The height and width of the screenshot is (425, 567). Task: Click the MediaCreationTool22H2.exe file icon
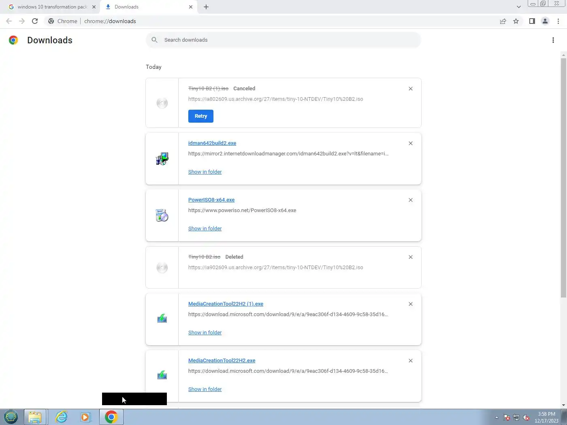162,375
